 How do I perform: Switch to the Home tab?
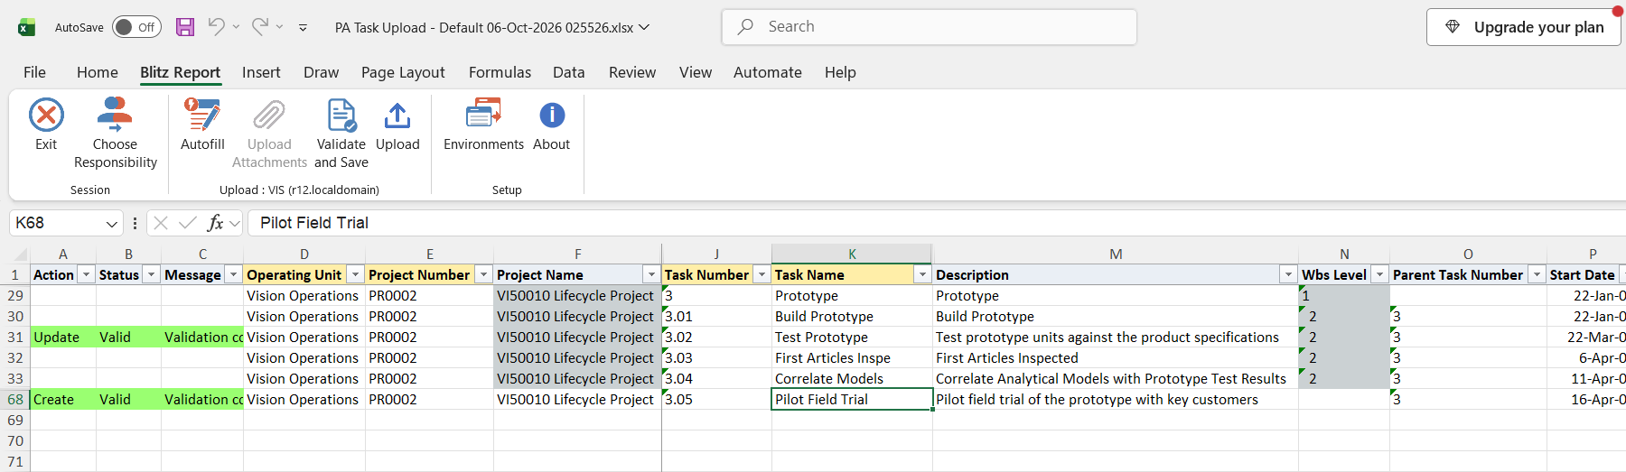[x=98, y=72]
